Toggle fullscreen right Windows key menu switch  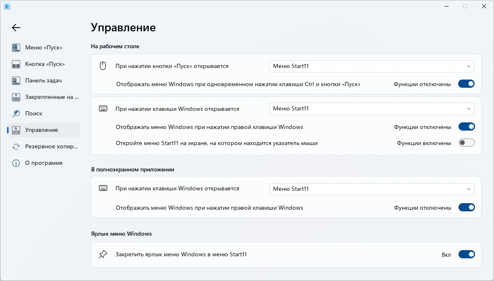(467, 207)
